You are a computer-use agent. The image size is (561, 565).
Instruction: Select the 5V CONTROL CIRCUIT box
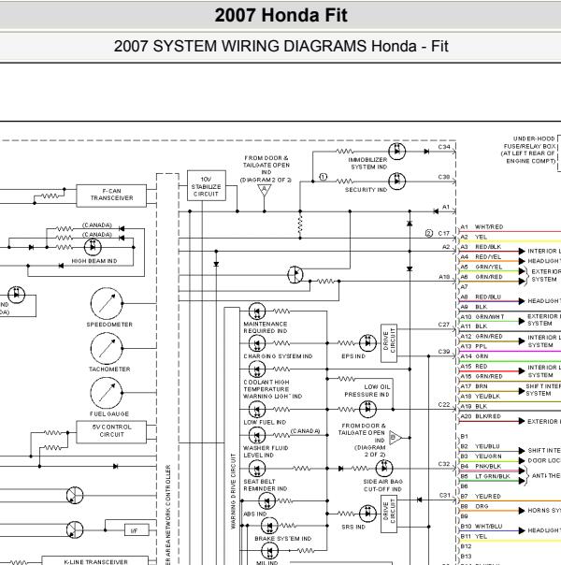click(111, 431)
